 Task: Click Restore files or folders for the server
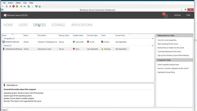click(171, 48)
